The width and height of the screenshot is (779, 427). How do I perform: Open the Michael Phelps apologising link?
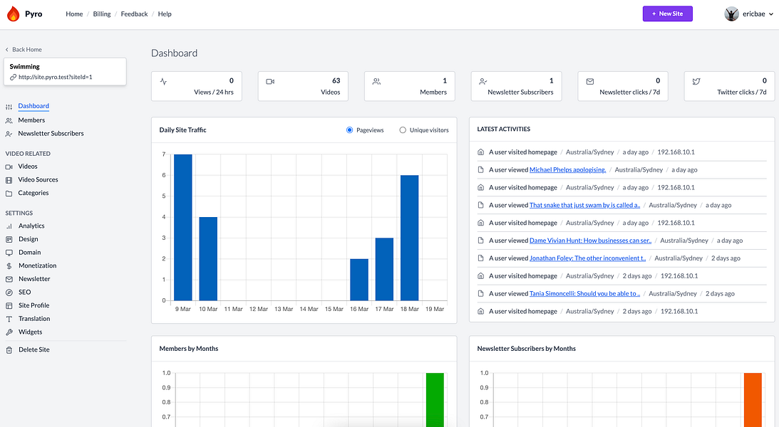[568, 169]
